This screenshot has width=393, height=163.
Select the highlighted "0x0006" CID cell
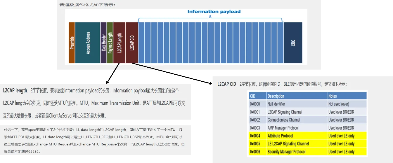257,152
